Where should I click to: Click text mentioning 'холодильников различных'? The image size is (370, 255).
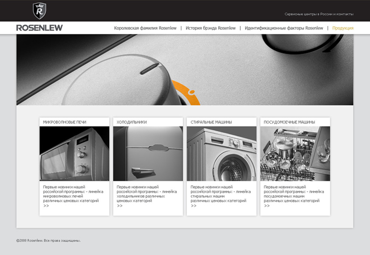click(x=141, y=196)
